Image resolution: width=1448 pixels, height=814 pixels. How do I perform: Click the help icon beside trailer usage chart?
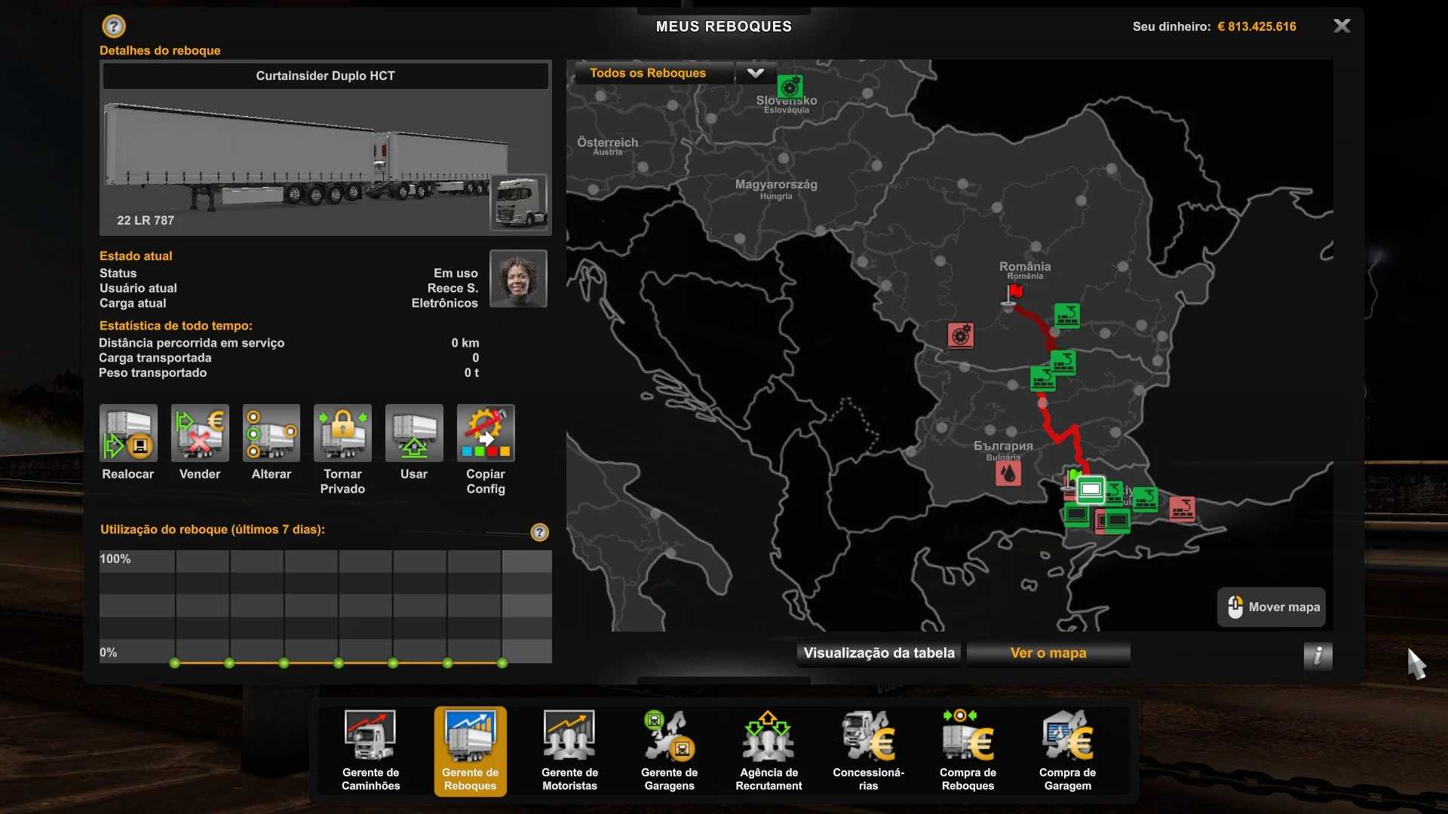coord(539,532)
